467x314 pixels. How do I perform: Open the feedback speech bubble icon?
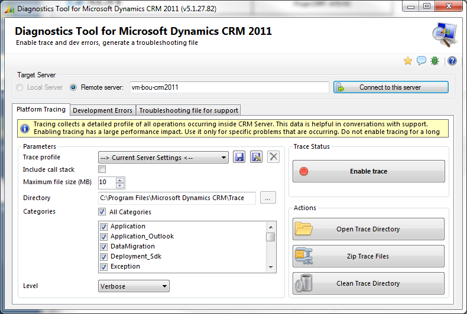pyautogui.click(x=421, y=61)
